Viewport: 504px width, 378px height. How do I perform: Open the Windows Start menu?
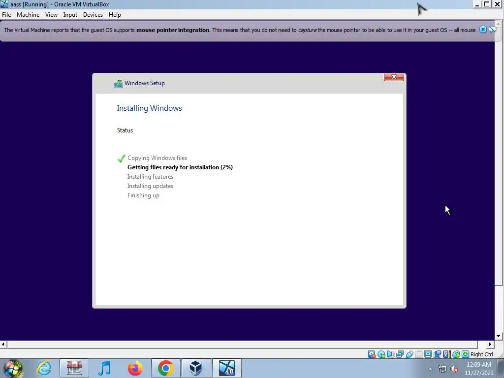coord(13,368)
